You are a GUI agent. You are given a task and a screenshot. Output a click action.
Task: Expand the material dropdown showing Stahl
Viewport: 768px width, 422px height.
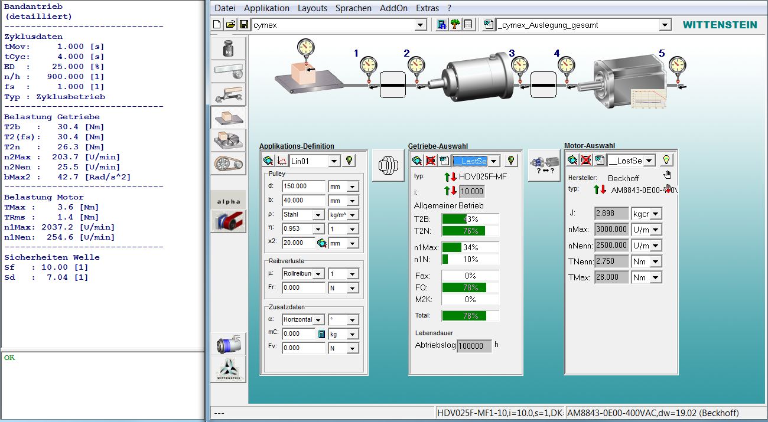point(318,215)
